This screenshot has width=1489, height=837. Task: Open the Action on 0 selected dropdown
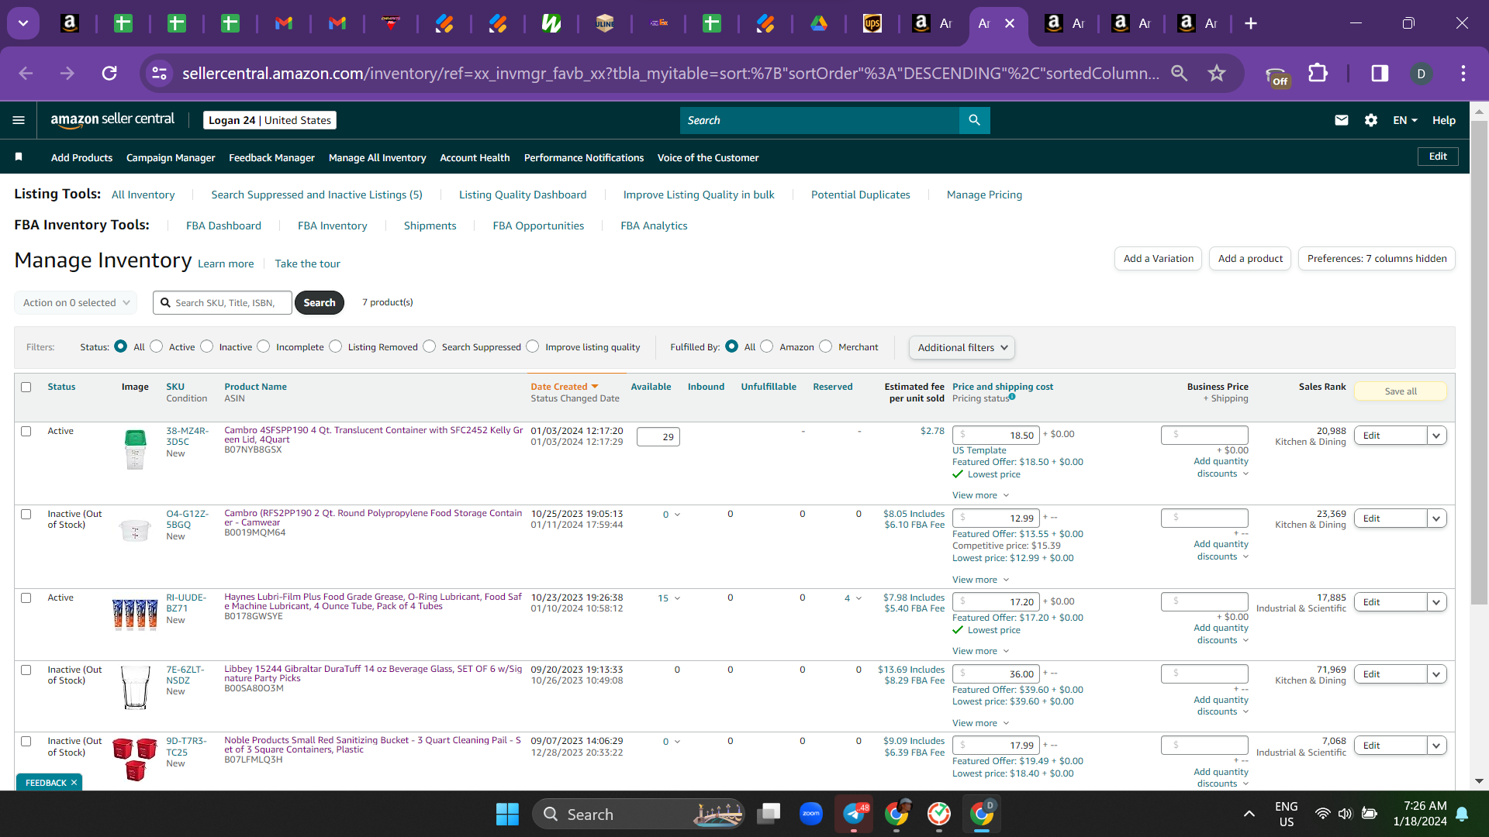76,302
